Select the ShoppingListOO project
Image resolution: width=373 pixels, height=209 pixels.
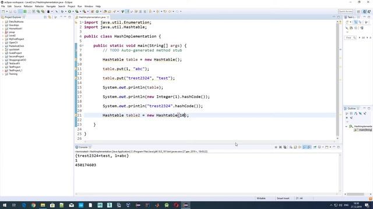pos(17,60)
